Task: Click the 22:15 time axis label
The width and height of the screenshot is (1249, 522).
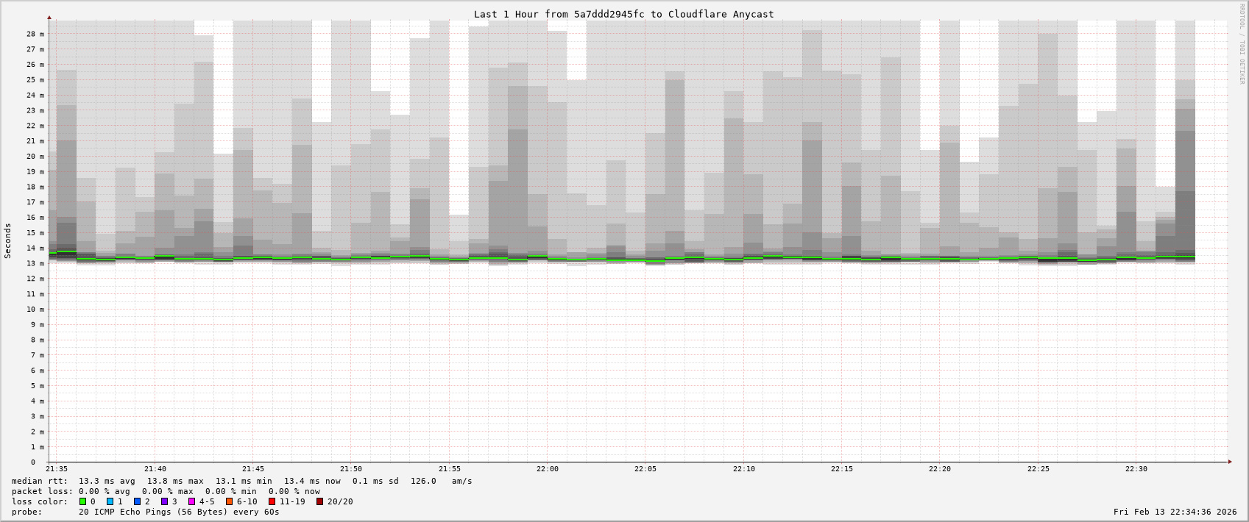Action: point(842,469)
